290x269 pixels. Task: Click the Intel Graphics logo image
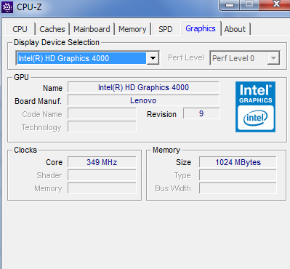255,107
